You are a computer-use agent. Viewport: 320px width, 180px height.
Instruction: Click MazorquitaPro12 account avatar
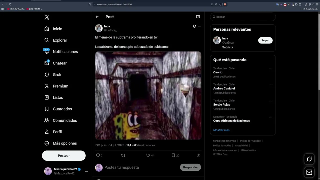[x=48, y=171]
